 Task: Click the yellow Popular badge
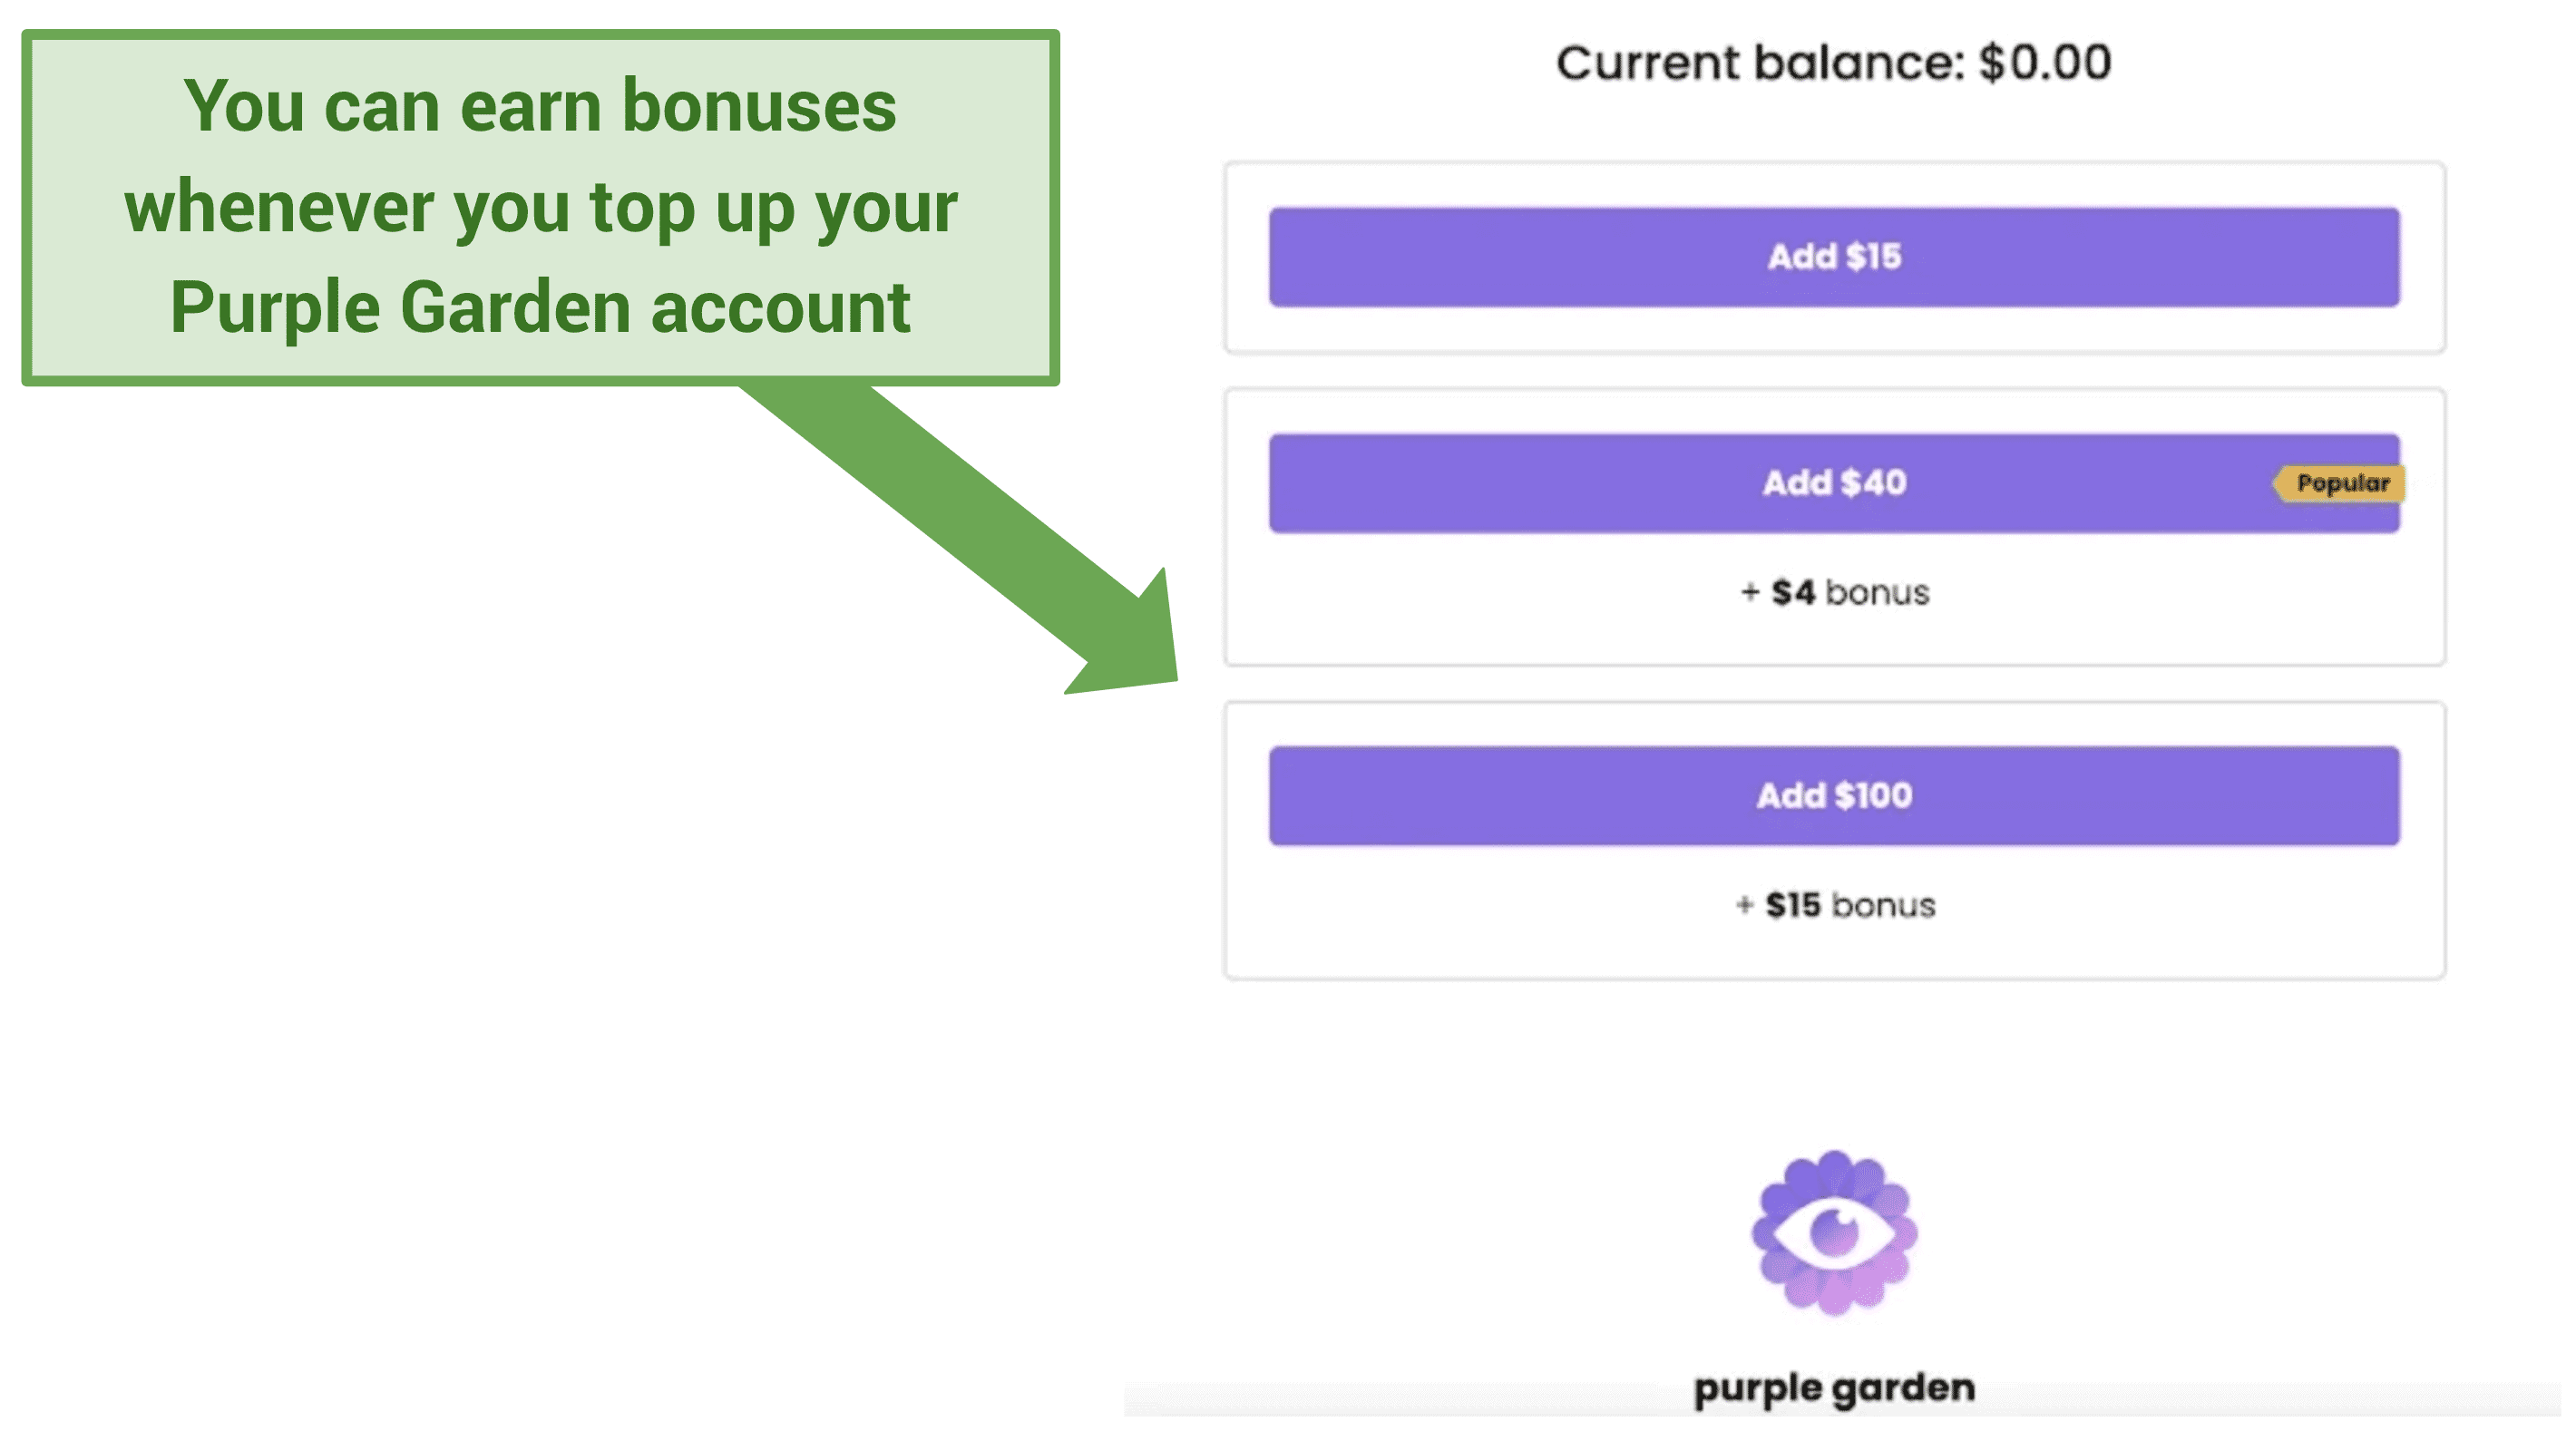(2338, 483)
